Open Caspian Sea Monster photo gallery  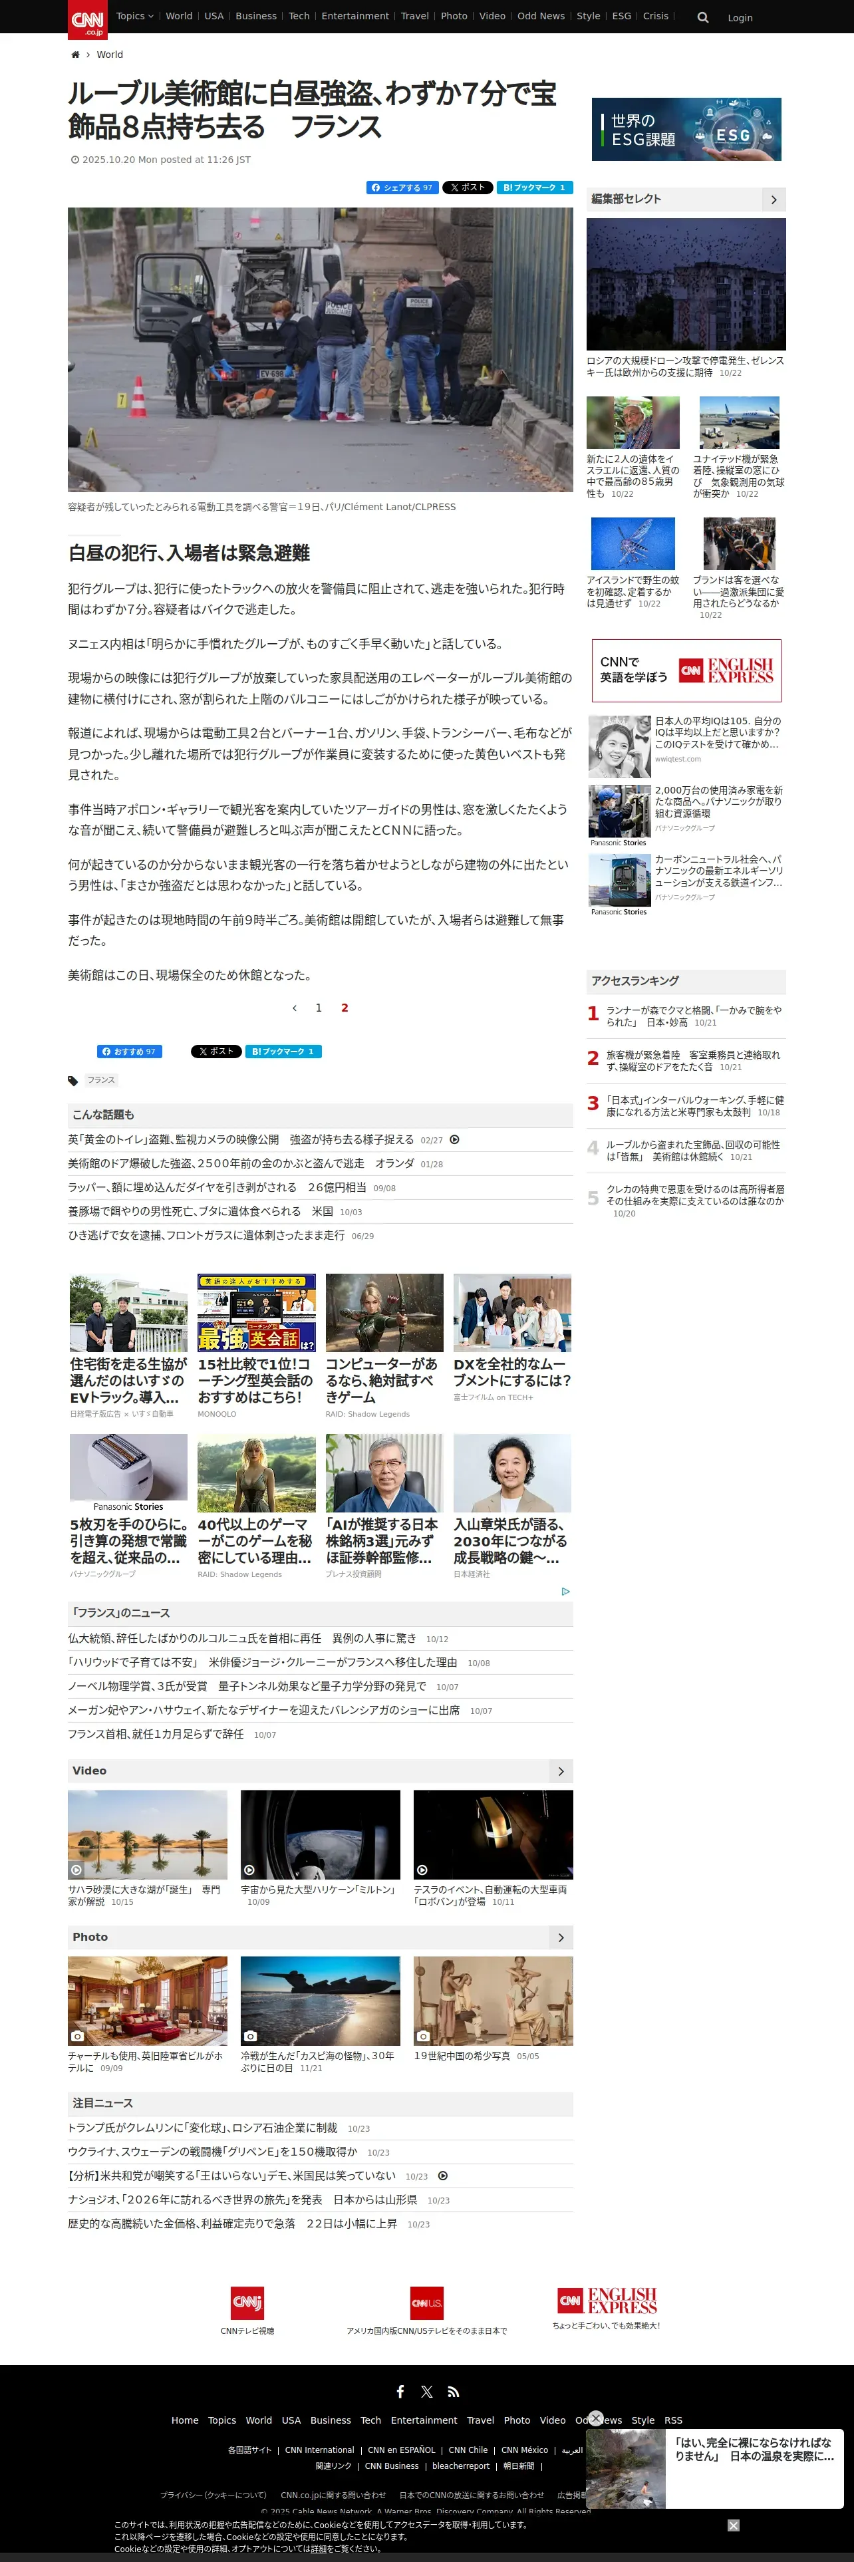coord(320,2001)
